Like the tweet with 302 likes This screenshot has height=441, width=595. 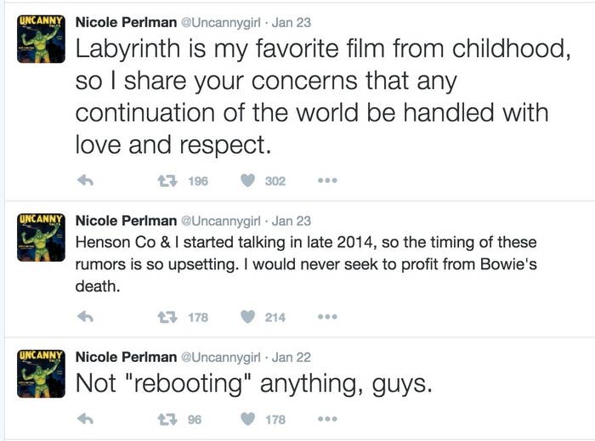[x=248, y=181]
